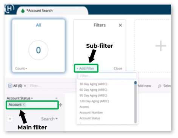178x138 pixels.
Task: Click the Close link in the Filters card
Action: [118, 68]
